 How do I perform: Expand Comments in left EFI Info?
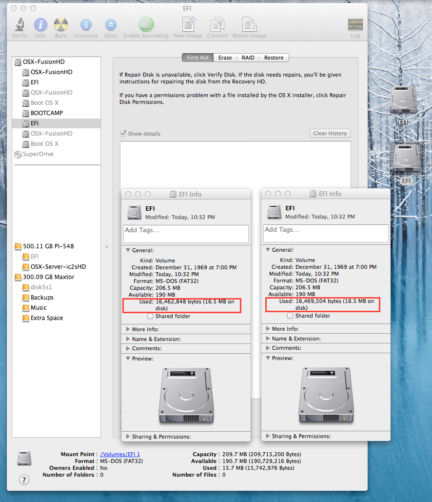click(x=128, y=348)
